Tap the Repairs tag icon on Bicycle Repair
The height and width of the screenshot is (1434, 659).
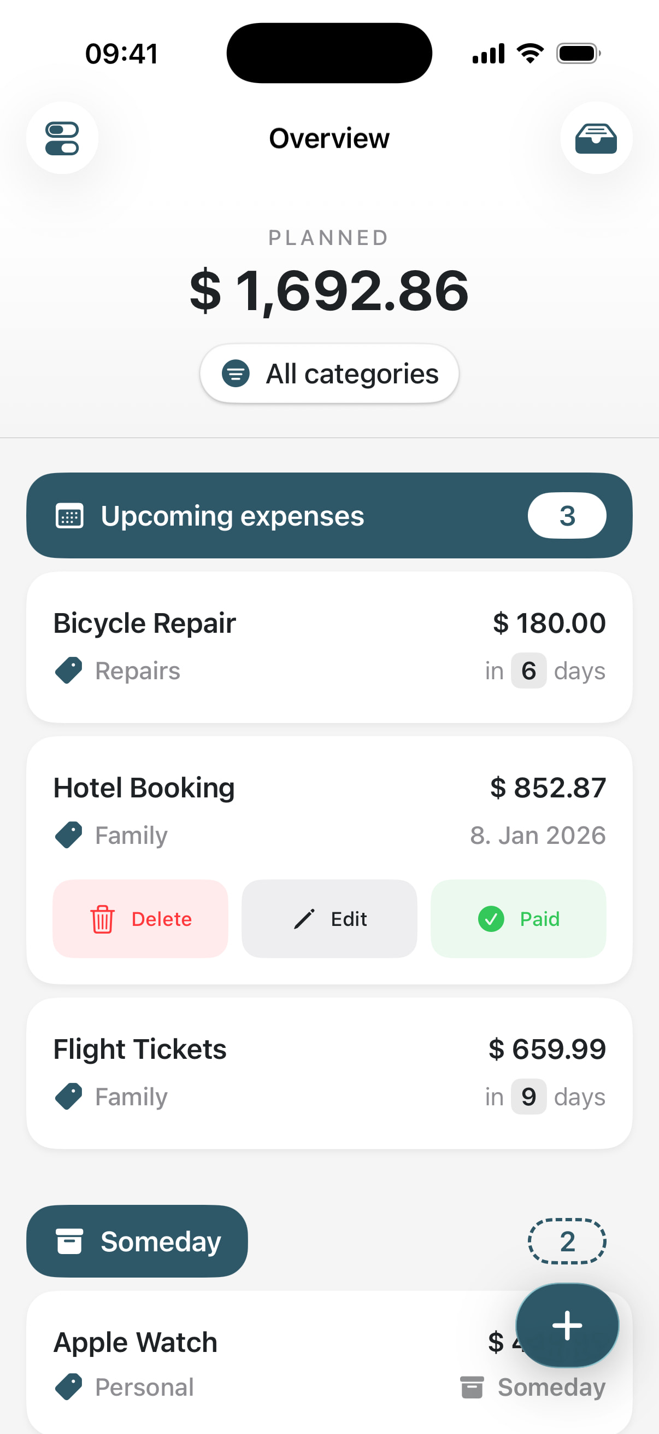[x=69, y=671]
